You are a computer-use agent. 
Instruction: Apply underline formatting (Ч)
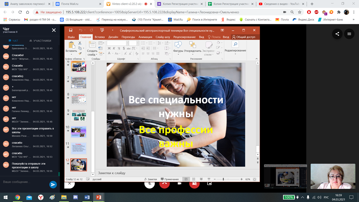point(119,48)
